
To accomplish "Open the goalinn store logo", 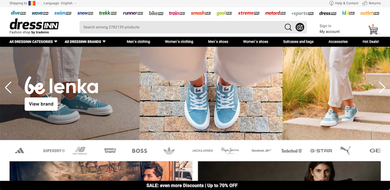I will 224,13.
